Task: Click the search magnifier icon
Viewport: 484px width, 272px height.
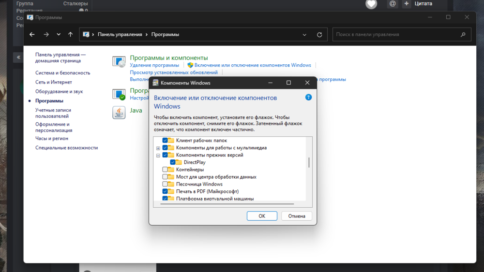Action: click(463, 34)
